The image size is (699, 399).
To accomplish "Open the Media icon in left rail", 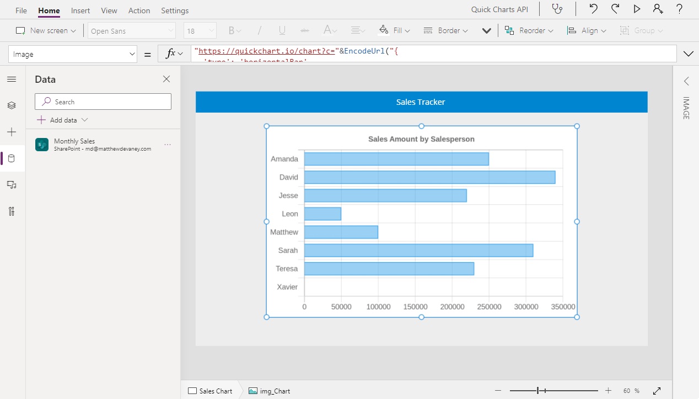I will pyautogui.click(x=12, y=185).
